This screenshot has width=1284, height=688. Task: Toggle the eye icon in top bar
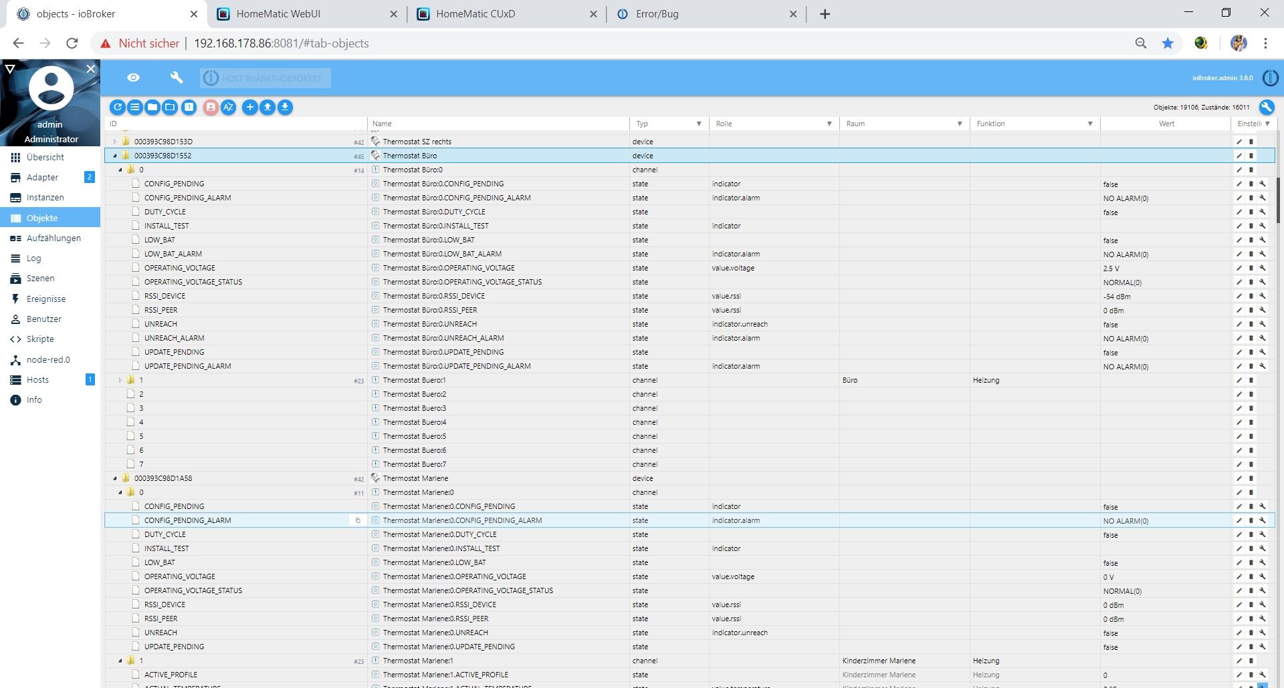click(x=134, y=78)
